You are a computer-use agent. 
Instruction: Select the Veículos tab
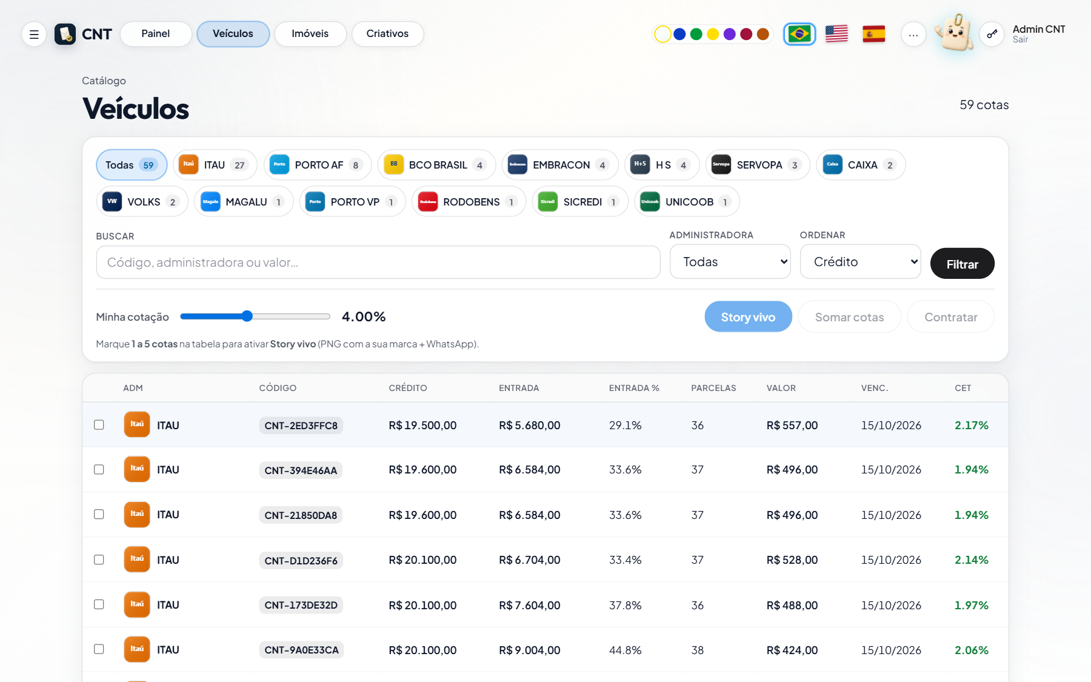tap(233, 34)
